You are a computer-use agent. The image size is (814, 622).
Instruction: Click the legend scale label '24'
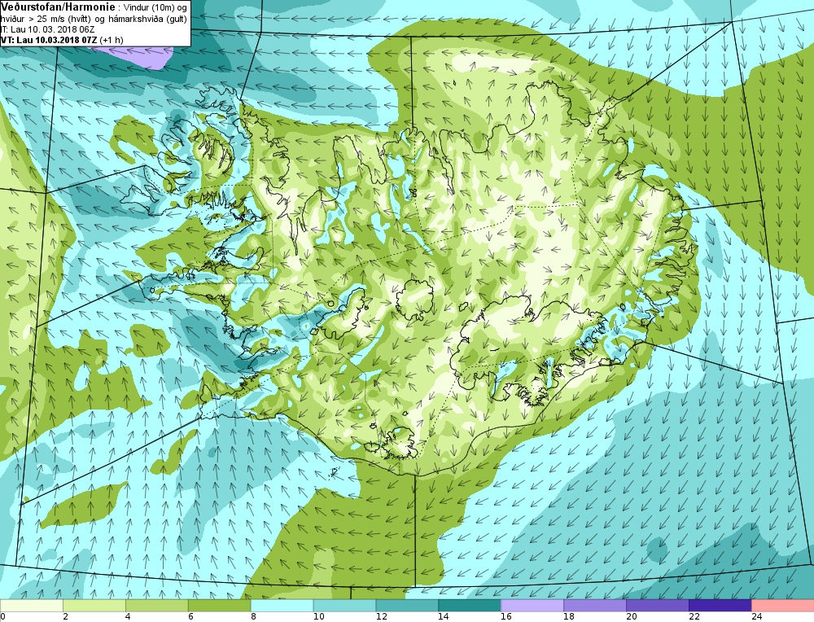pyautogui.click(x=756, y=617)
